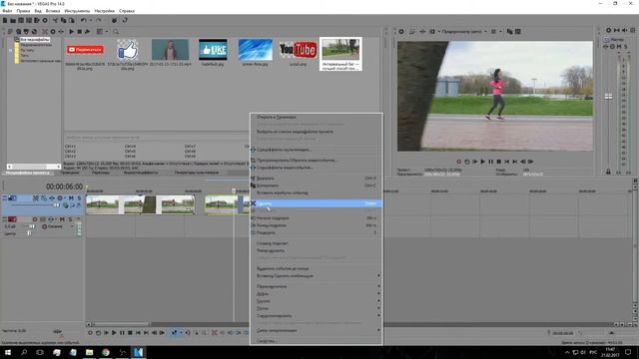Open the media Views dropdown arrow
The width and height of the screenshot is (639, 359).
point(107,31)
